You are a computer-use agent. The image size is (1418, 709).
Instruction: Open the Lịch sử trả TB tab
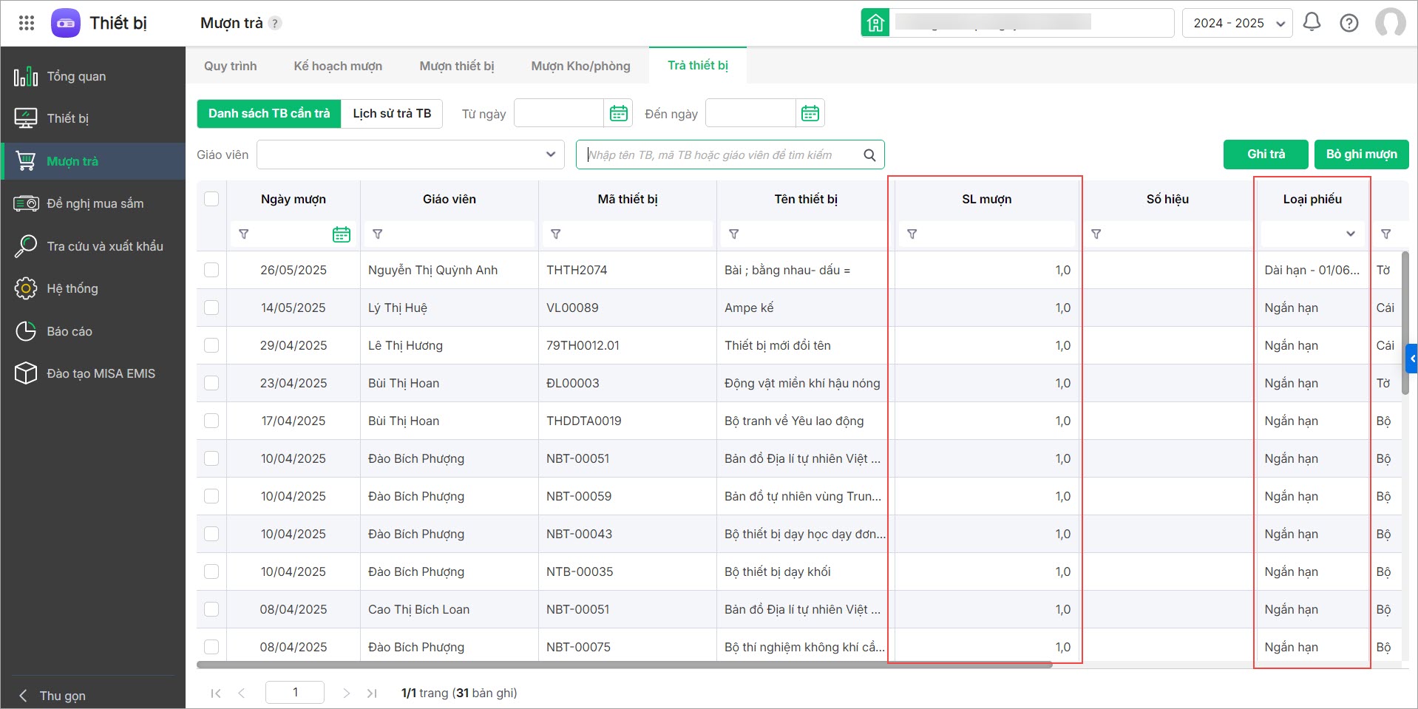coord(391,113)
